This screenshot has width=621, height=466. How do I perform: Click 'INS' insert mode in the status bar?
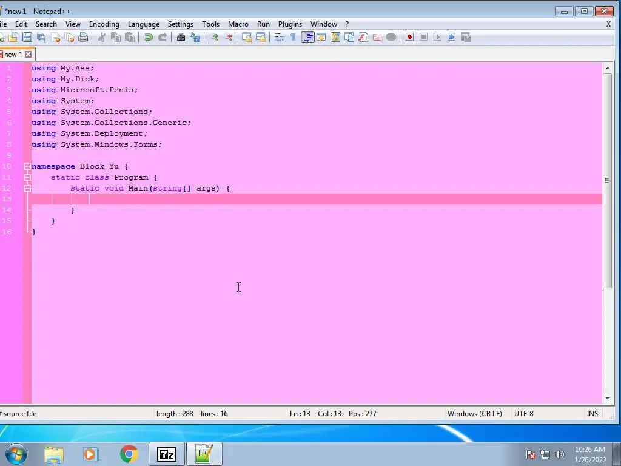[x=592, y=414]
